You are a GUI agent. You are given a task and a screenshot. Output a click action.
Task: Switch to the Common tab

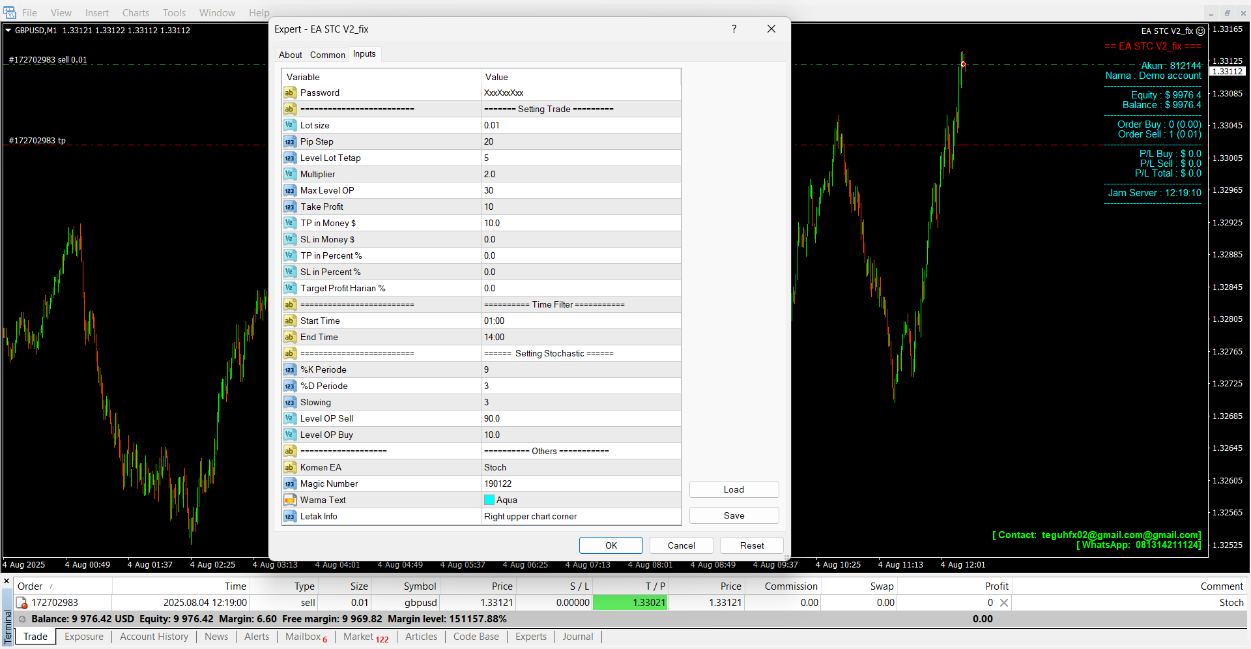(x=327, y=55)
